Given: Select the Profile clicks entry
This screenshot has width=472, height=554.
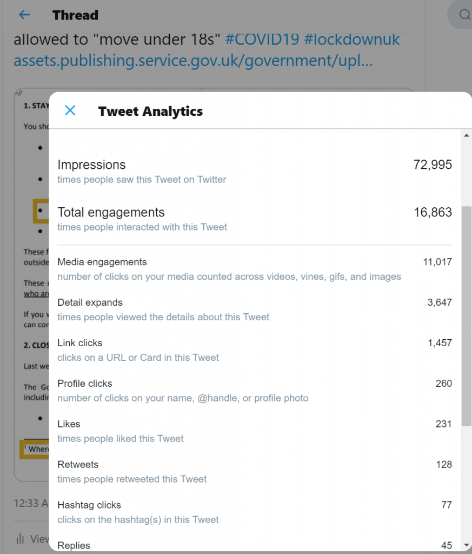Looking at the screenshot, I should pos(255,391).
